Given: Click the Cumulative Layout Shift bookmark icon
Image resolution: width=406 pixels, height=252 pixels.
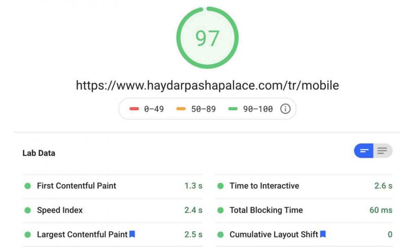Looking at the screenshot, I should pos(323,234).
